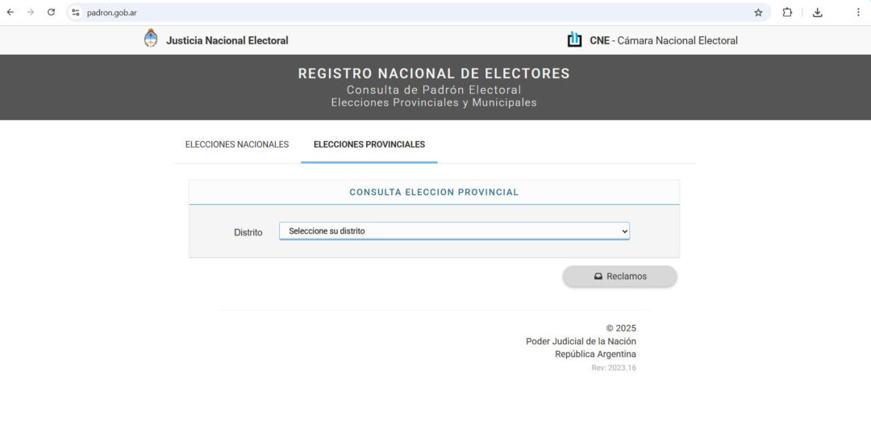
Task: Bookmark this page with the star icon
Action: (x=758, y=12)
